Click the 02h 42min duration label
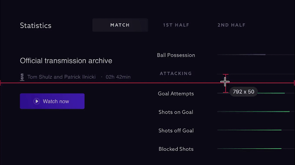Image resolution: width=295 pixels, height=165 pixels. click(x=118, y=77)
